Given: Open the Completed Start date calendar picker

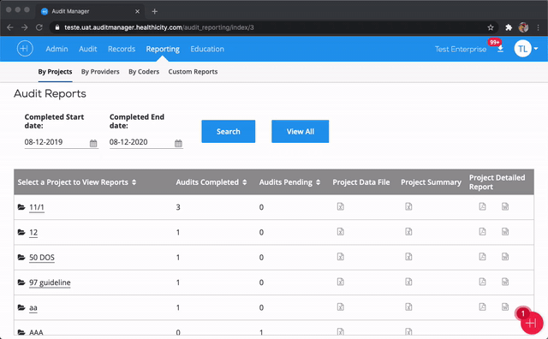Looking at the screenshot, I should click(x=93, y=143).
